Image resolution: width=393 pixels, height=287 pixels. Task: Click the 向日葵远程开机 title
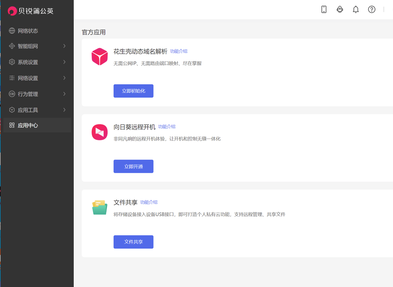pyautogui.click(x=135, y=127)
